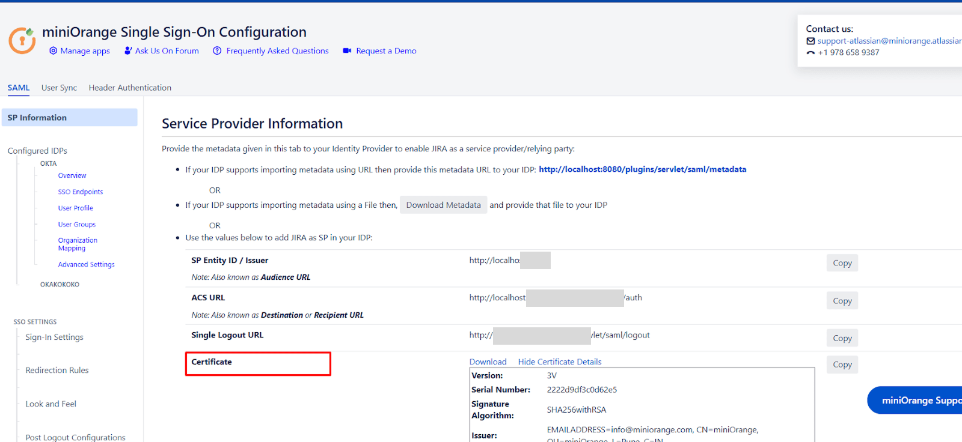
Task: Select SP Information in the sidebar
Action: click(69, 118)
